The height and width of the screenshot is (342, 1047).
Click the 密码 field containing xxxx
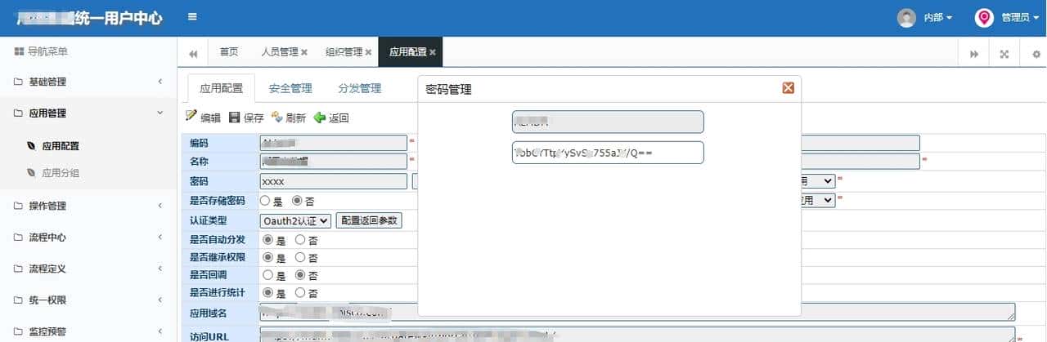[333, 181]
